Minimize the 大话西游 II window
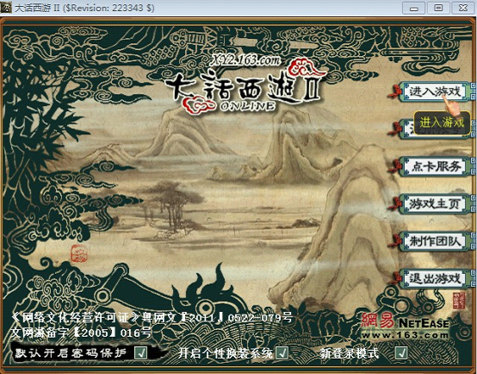The width and height of the screenshot is (477, 374). [x=413, y=8]
